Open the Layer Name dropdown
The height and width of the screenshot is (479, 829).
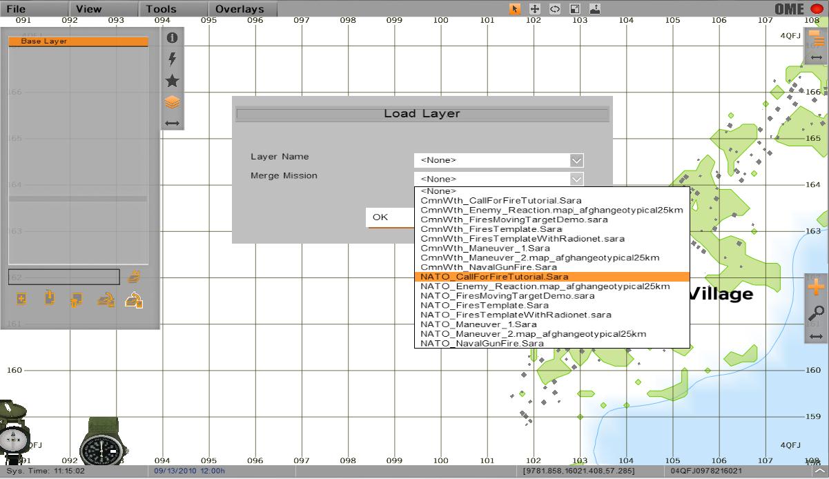click(x=499, y=160)
